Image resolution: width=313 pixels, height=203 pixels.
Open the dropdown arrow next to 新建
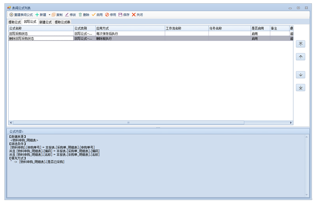(x=49, y=15)
